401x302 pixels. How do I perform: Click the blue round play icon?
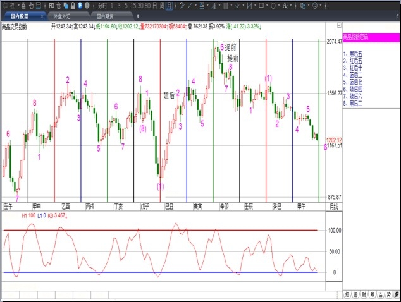coord(80,5)
